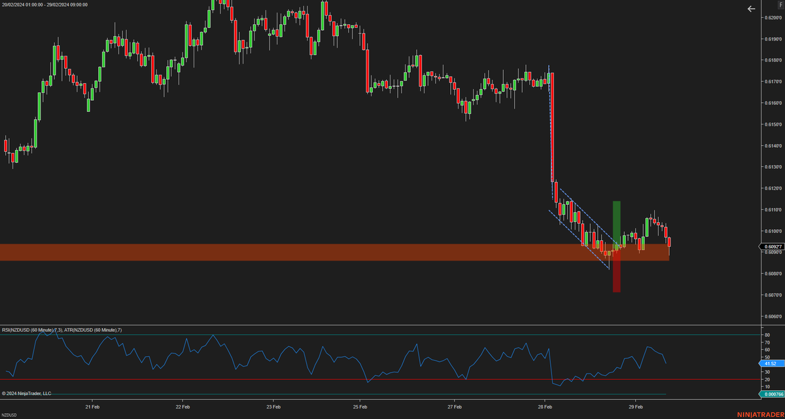
Task: Click the back arrow icon near the price axis
Action: tap(751, 9)
